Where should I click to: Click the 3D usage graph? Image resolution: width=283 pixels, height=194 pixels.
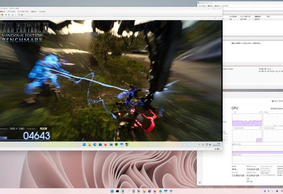[x=247, y=120]
